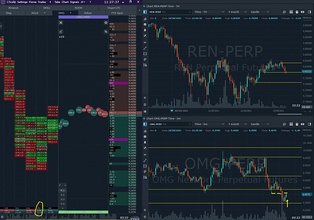This screenshot has width=314, height=220.
Task: Open chart icon in OMG-PERP order book
Action: [61, 32]
